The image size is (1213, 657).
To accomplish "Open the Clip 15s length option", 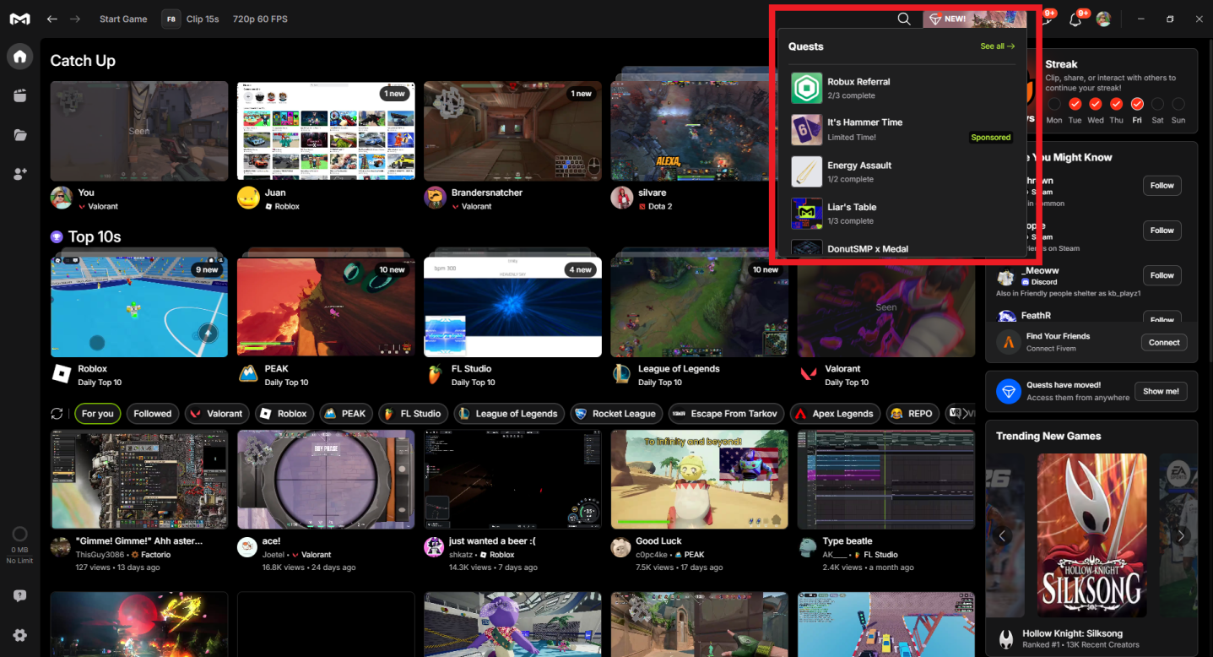I will pos(203,19).
